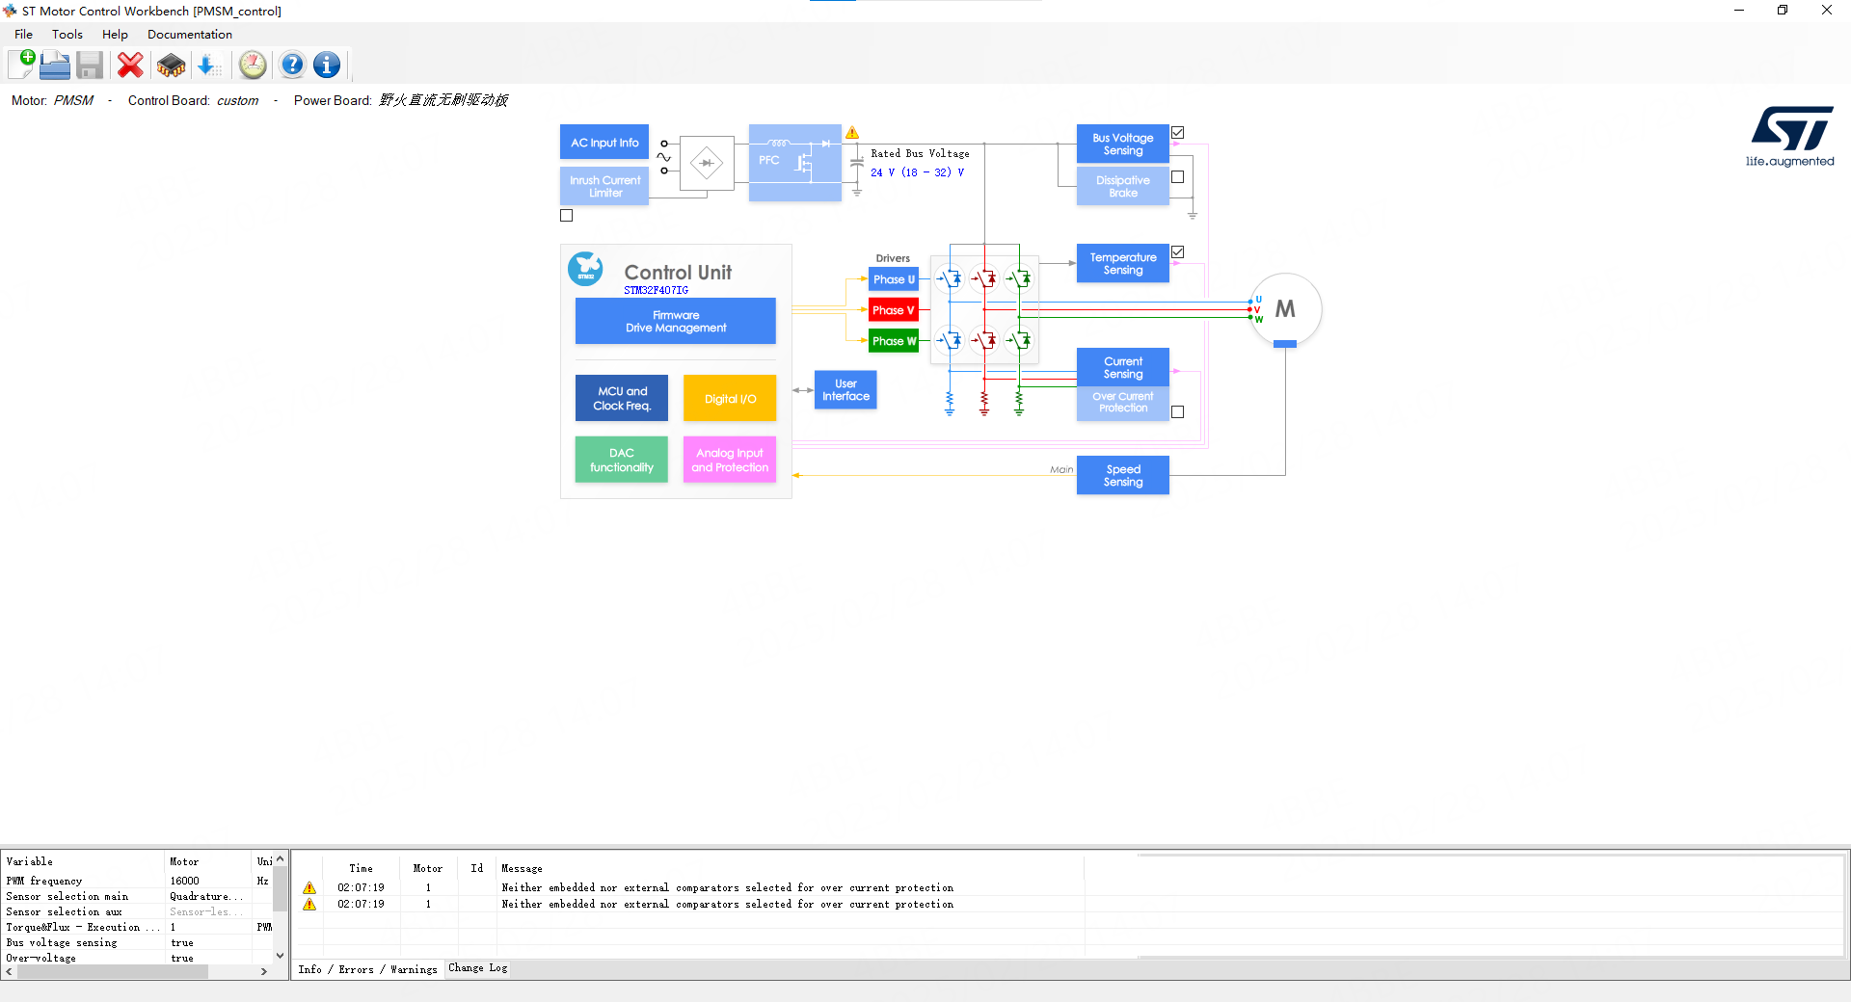This screenshot has width=1851, height=1002.
Task: Click the question mark help icon
Action: pos(292,65)
